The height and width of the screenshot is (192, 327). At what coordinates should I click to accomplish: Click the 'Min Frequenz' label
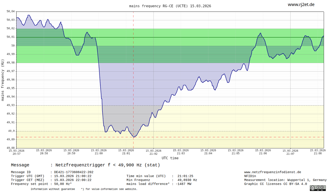point(138,180)
